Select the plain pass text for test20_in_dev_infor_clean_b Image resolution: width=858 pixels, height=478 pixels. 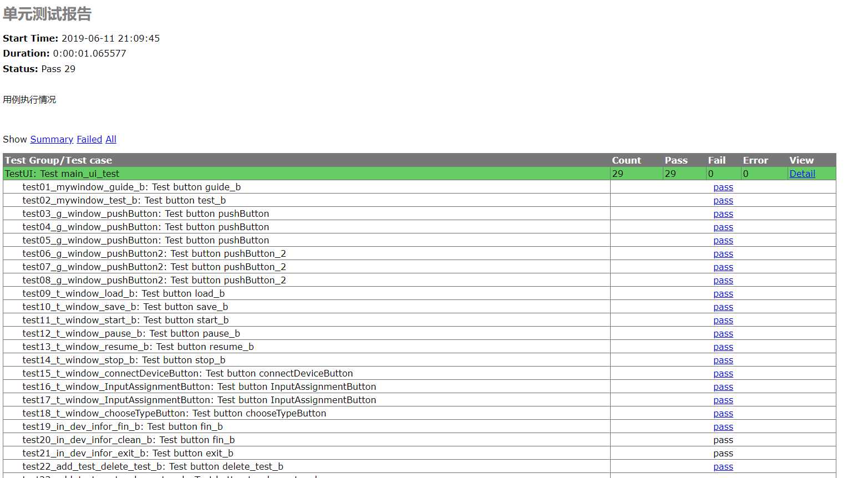click(x=723, y=440)
